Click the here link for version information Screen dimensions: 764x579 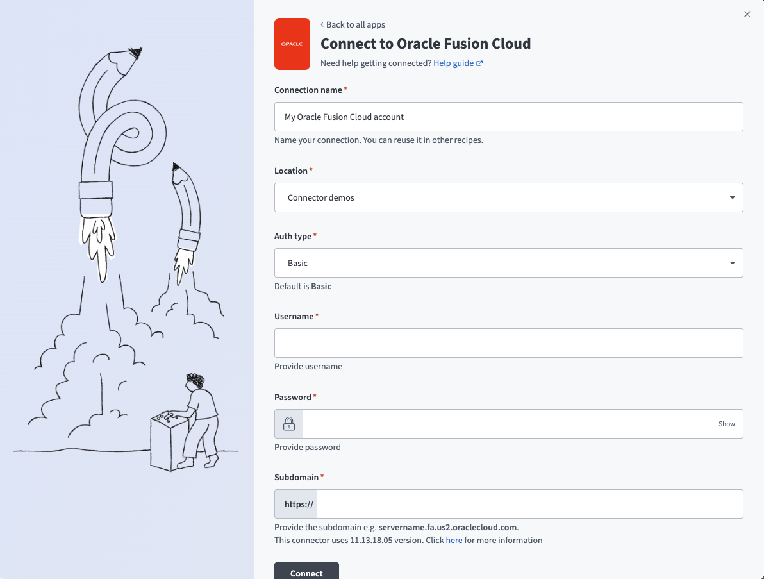tap(454, 540)
